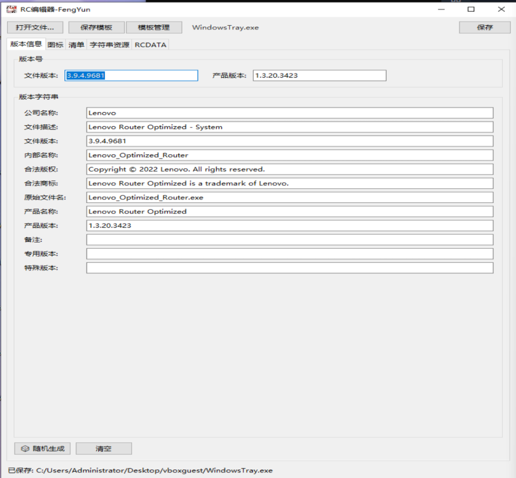Click the empty 备注 field

[290, 239]
